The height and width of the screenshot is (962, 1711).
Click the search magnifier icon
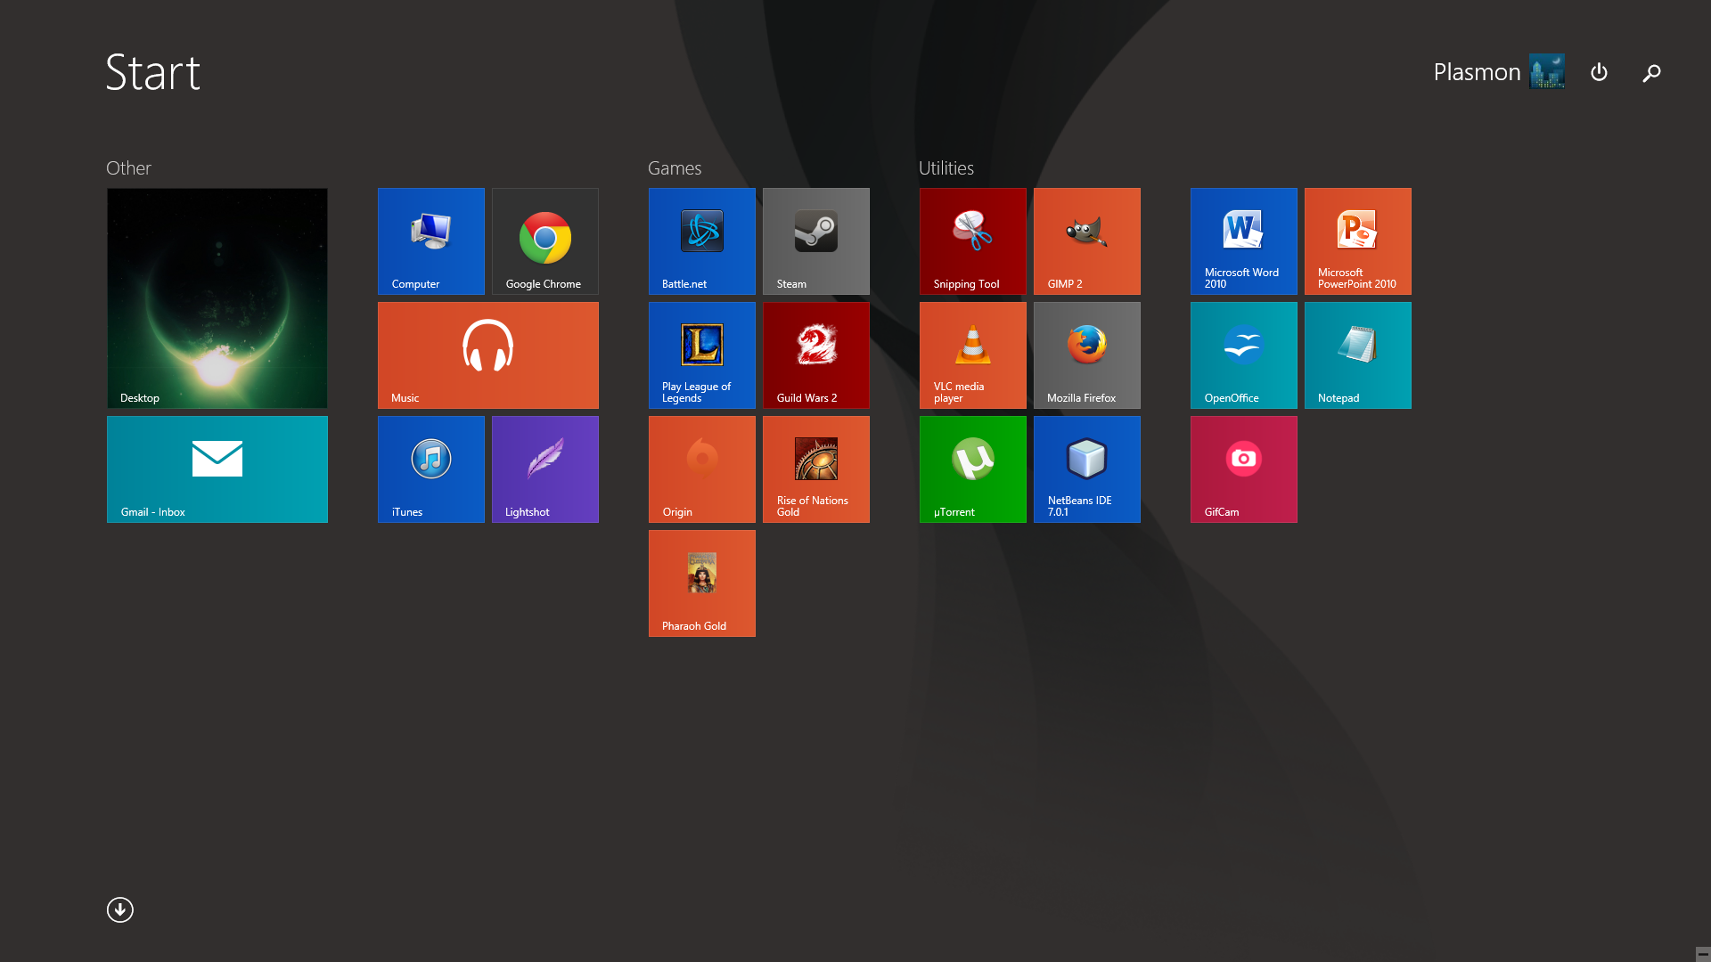[1651, 73]
